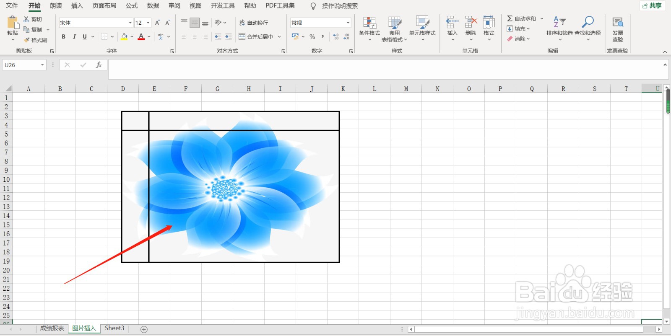Screen dimensions: 671x336
Task: Click the insert function fx icon
Action: click(99, 65)
